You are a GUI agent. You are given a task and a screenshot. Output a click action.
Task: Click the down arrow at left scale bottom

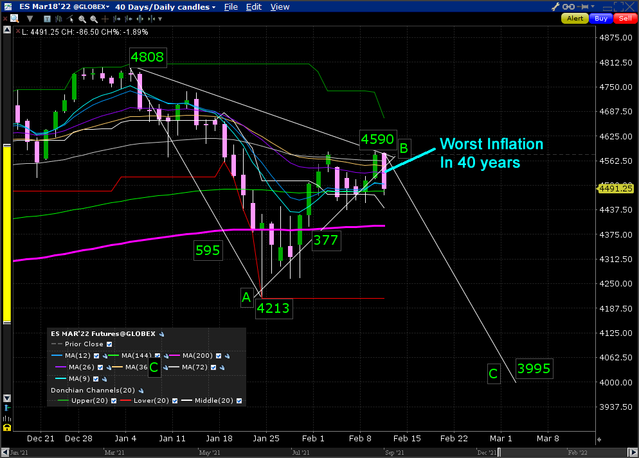pyautogui.click(x=7, y=398)
